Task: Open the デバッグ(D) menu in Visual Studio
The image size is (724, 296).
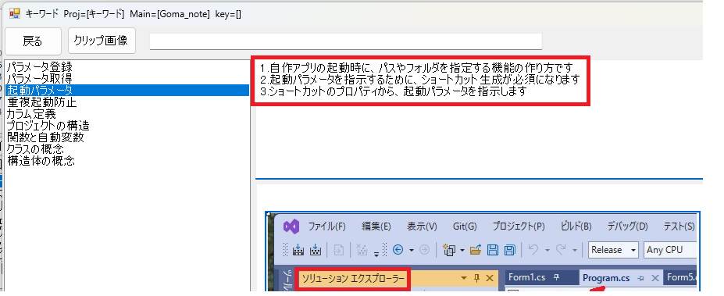Action: point(627,226)
